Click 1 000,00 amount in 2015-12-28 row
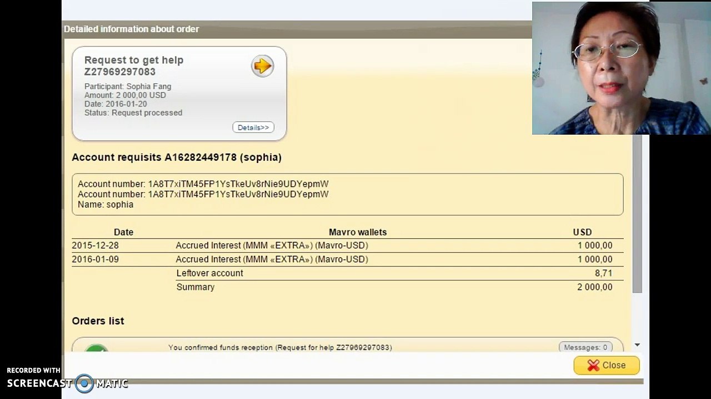The height and width of the screenshot is (399, 711). pyautogui.click(x=595, y=245)
